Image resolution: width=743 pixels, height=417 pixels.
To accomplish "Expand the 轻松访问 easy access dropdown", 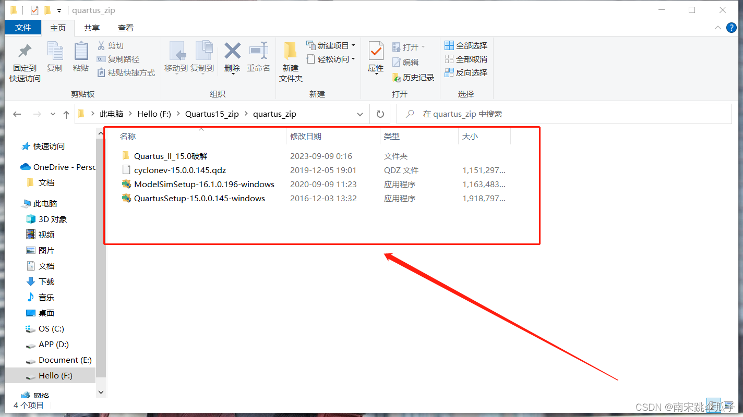I will pyautogui.click(x=353, y=59).
